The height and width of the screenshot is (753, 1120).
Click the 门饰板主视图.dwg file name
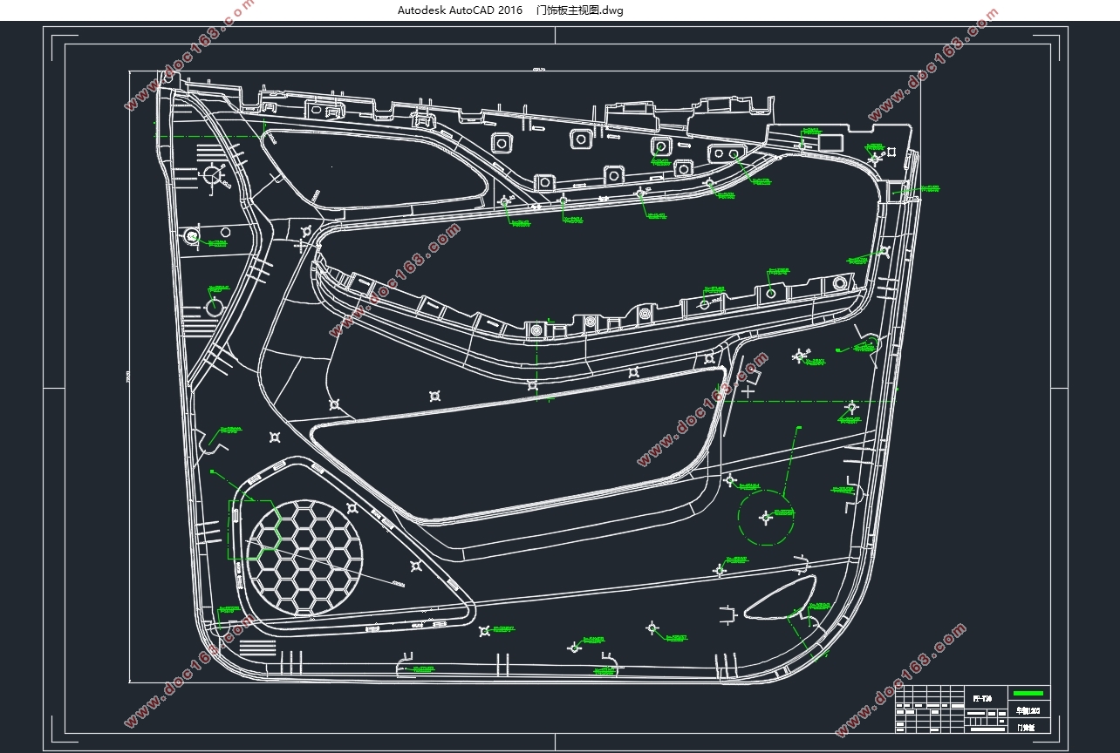point(580,10)
